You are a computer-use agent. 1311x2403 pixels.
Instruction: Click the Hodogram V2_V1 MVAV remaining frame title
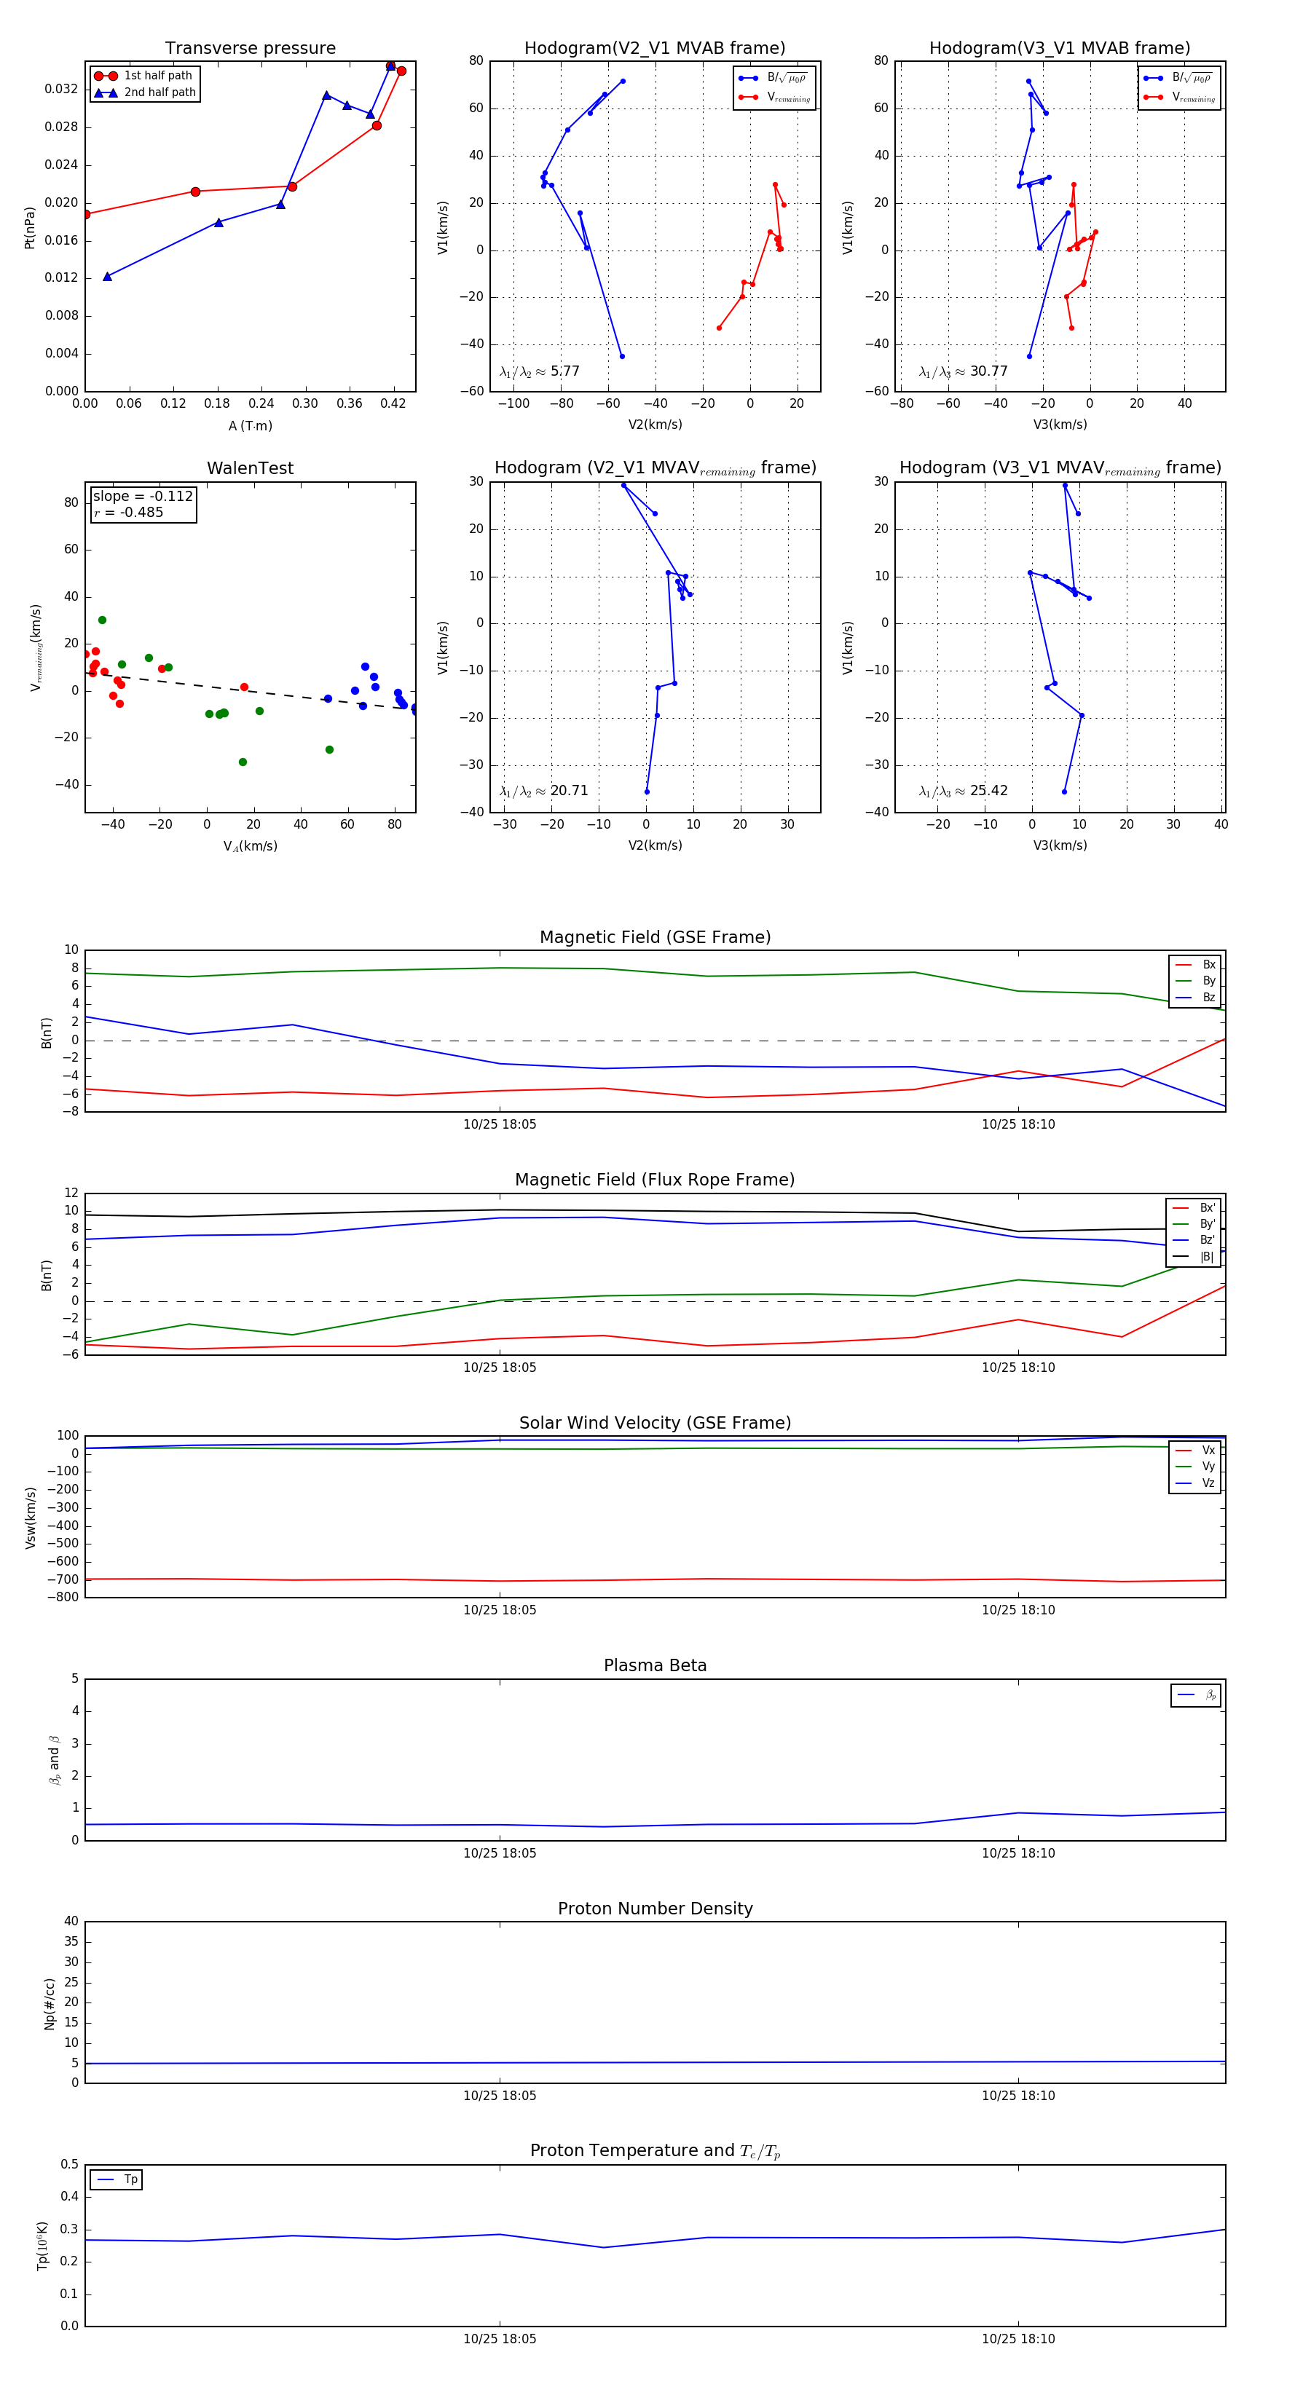click(x=655, y=468)
